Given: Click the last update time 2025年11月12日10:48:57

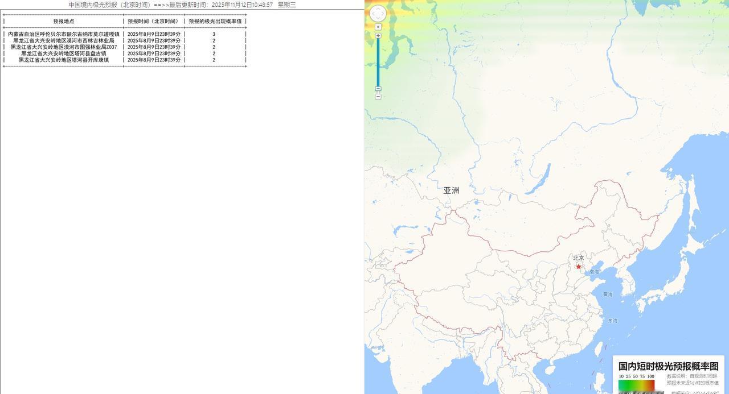Looking at the screenshot, I should click(242, 5).
